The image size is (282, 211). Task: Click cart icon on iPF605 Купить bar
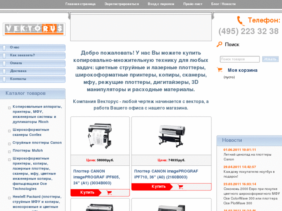click(109, 192)
